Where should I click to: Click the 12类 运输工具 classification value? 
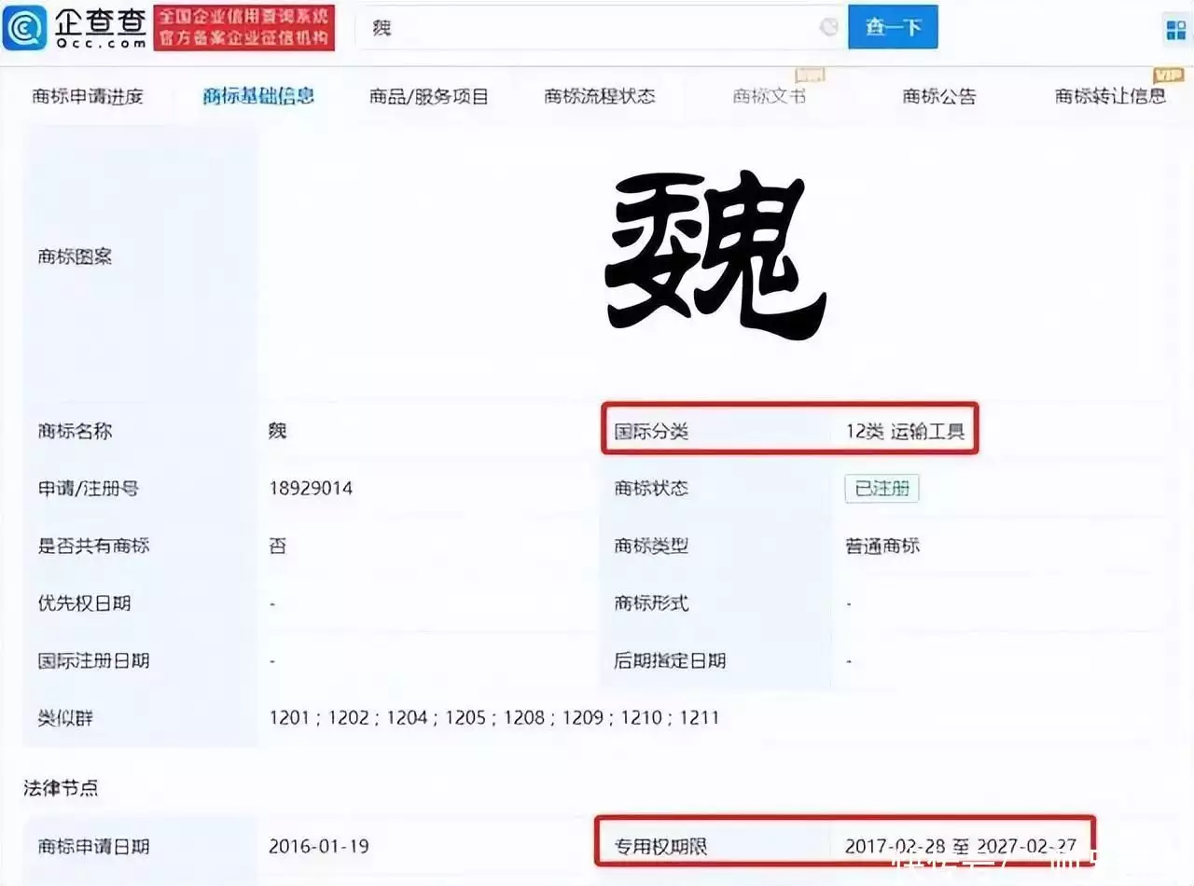[905, 432]
